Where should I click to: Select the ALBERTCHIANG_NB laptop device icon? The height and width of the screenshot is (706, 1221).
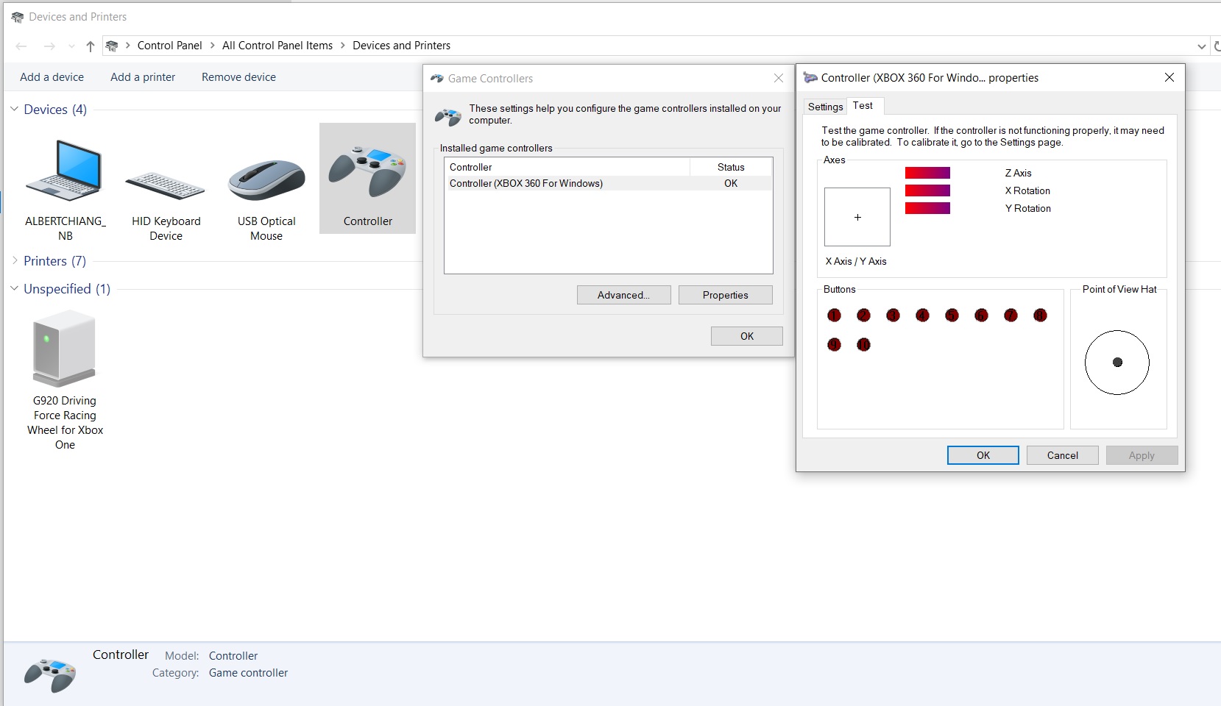[65, 172]
